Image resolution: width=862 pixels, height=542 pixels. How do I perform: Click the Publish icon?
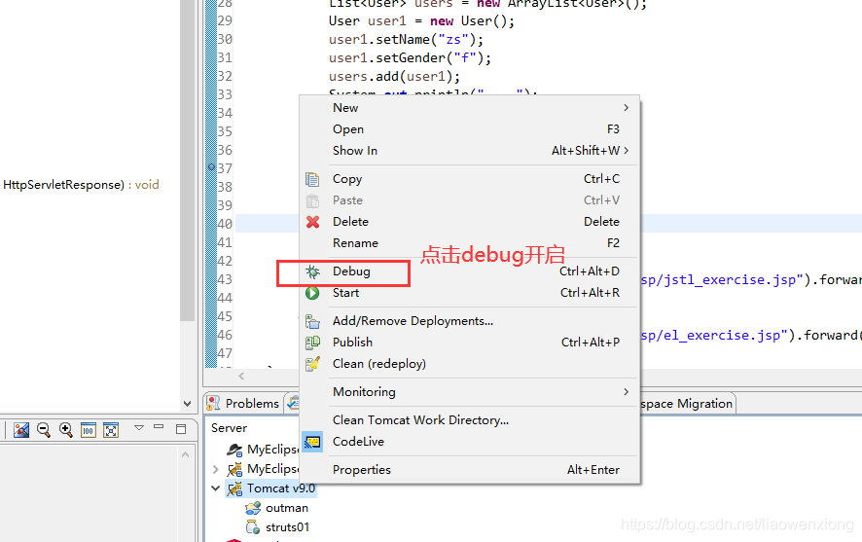(x=312, y=343)
